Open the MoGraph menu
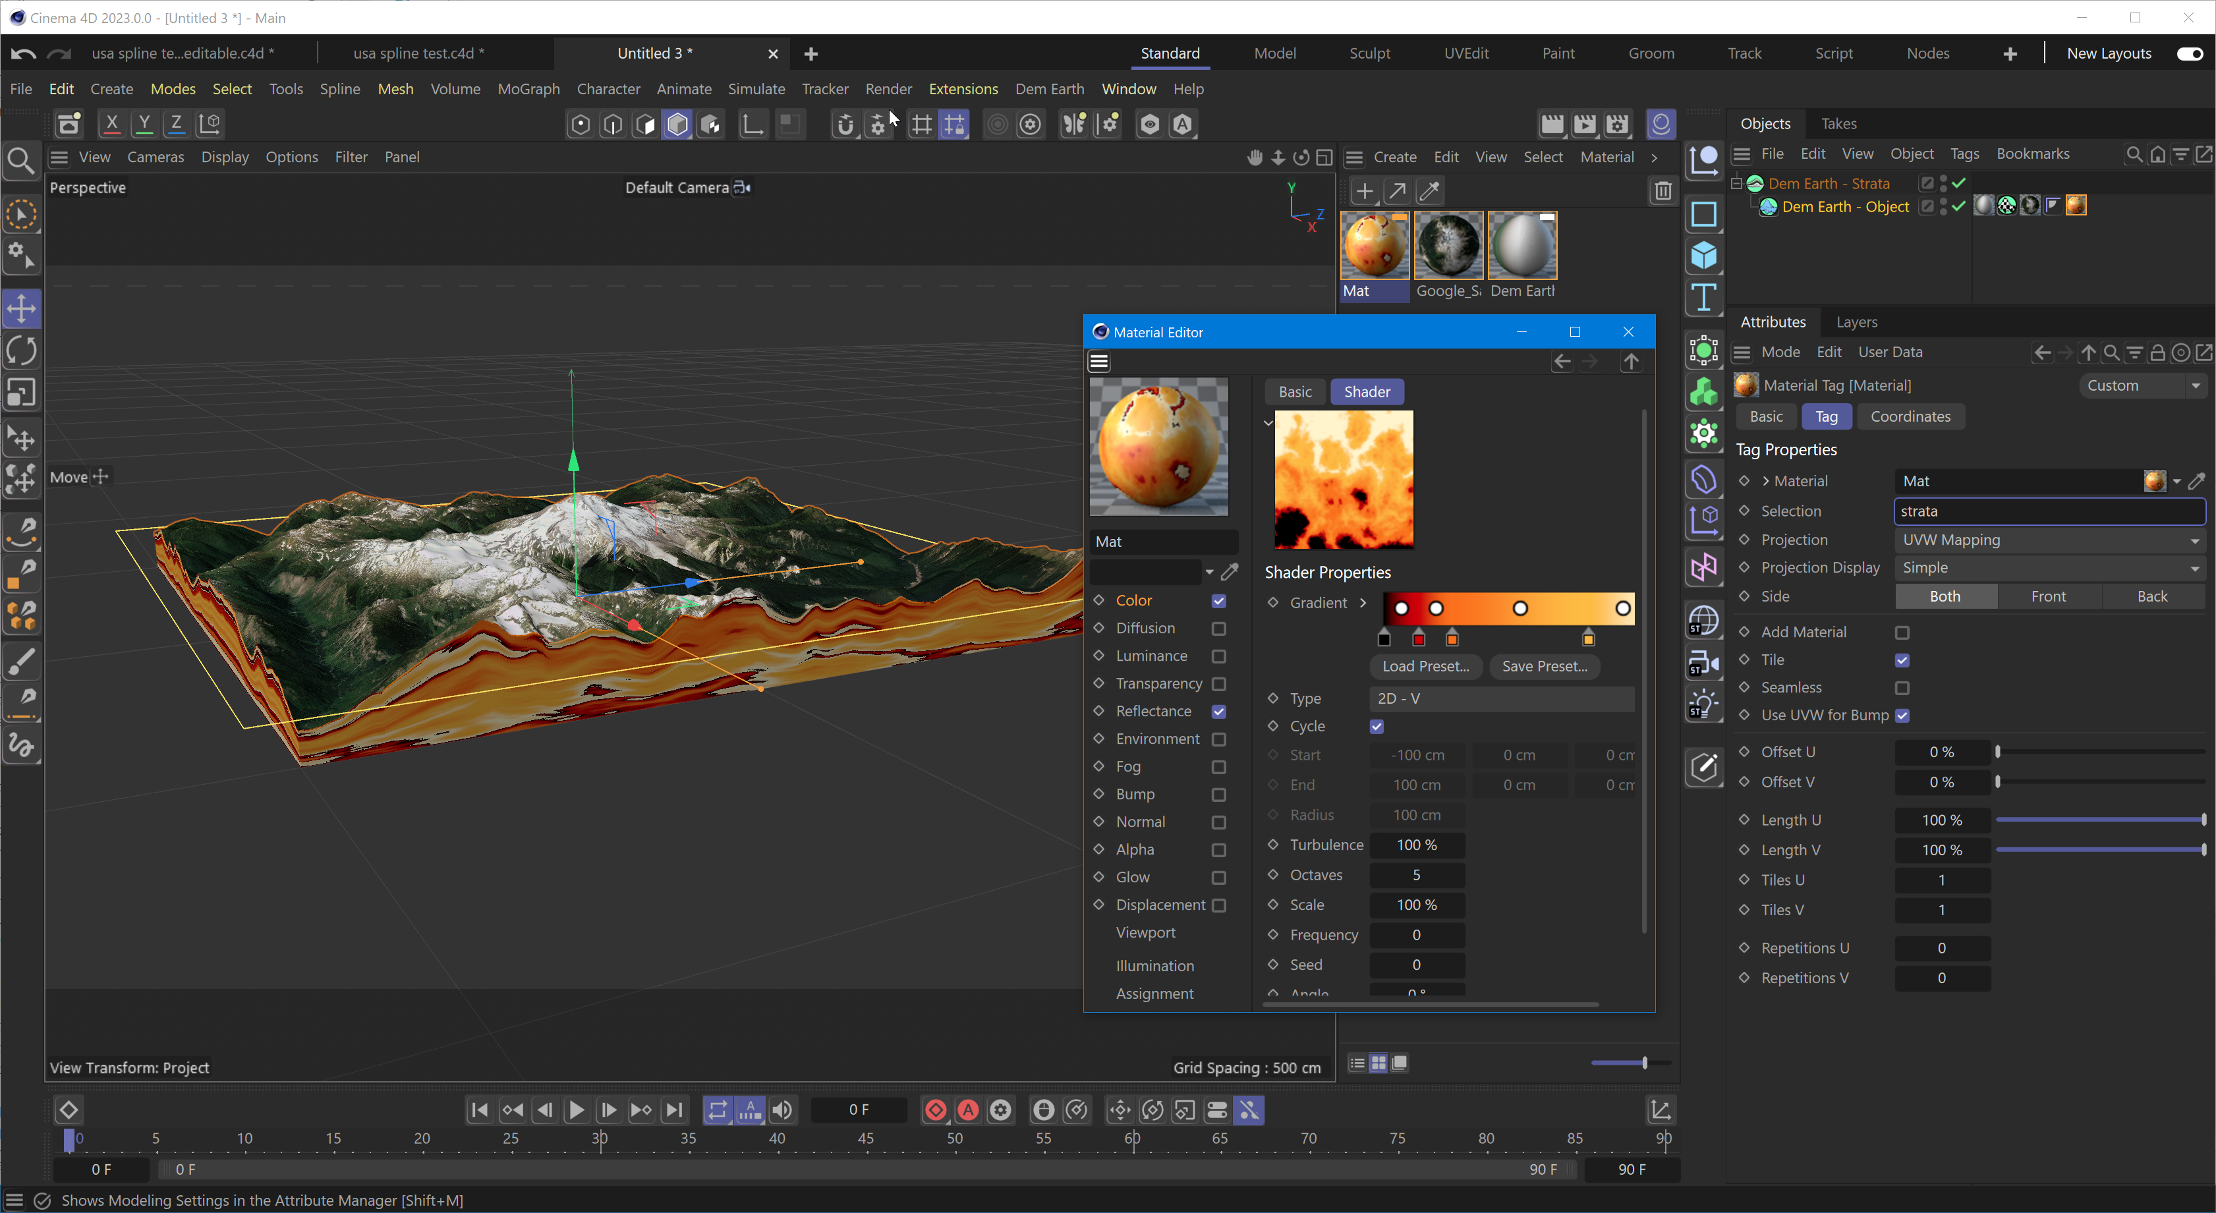 click(528, 88)
